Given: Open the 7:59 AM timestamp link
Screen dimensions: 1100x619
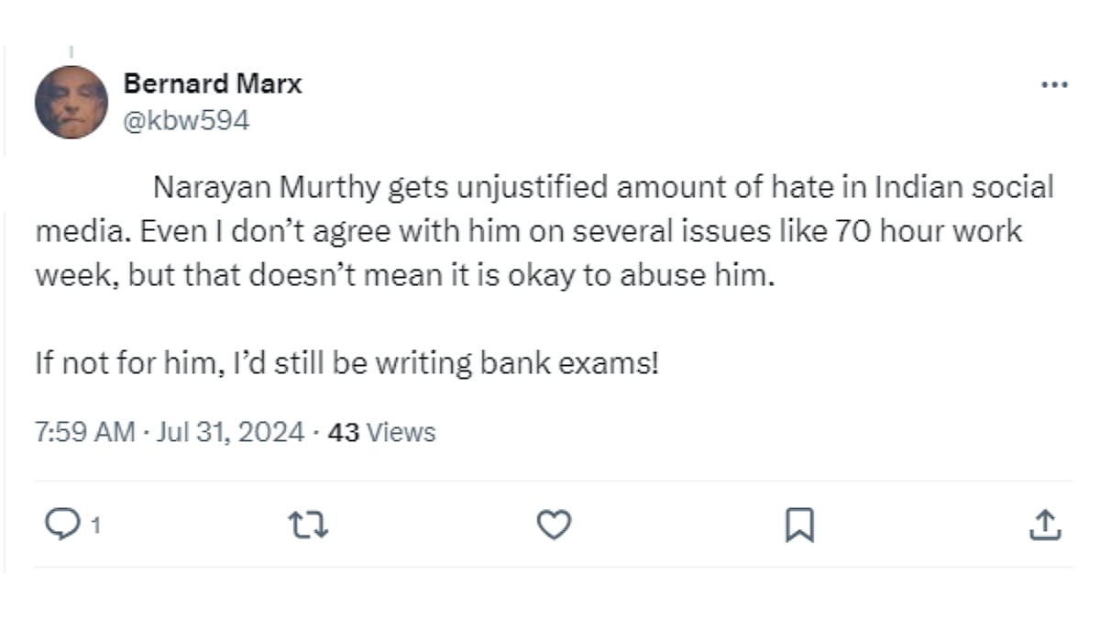Looking at the screenshot, I should 85,432.
